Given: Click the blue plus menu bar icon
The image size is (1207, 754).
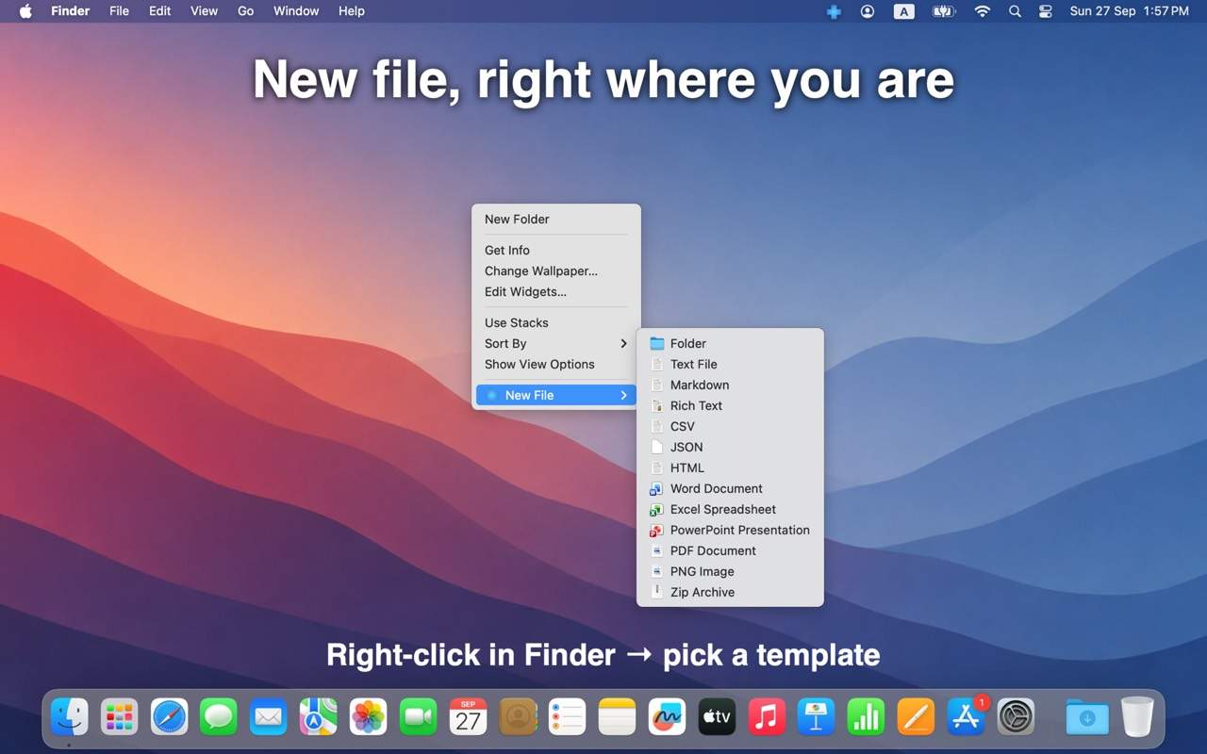Looking at the screenshot, I should [x=834, y=11].
